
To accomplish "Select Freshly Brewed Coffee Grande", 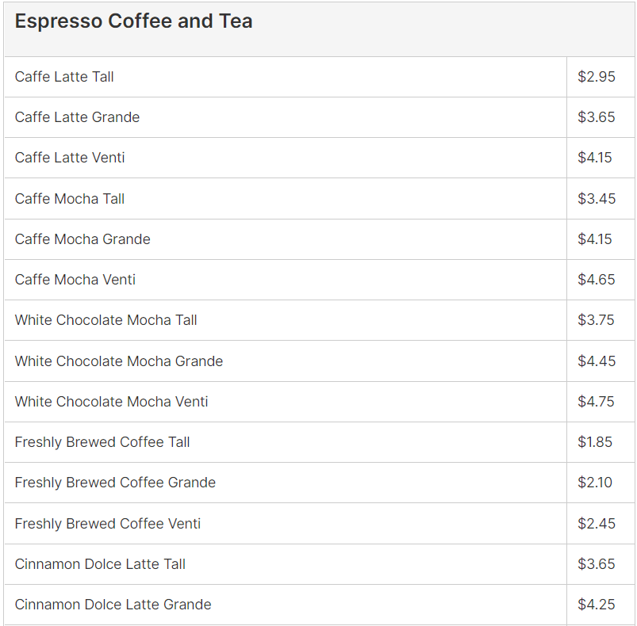I will (x=115, y=483).
